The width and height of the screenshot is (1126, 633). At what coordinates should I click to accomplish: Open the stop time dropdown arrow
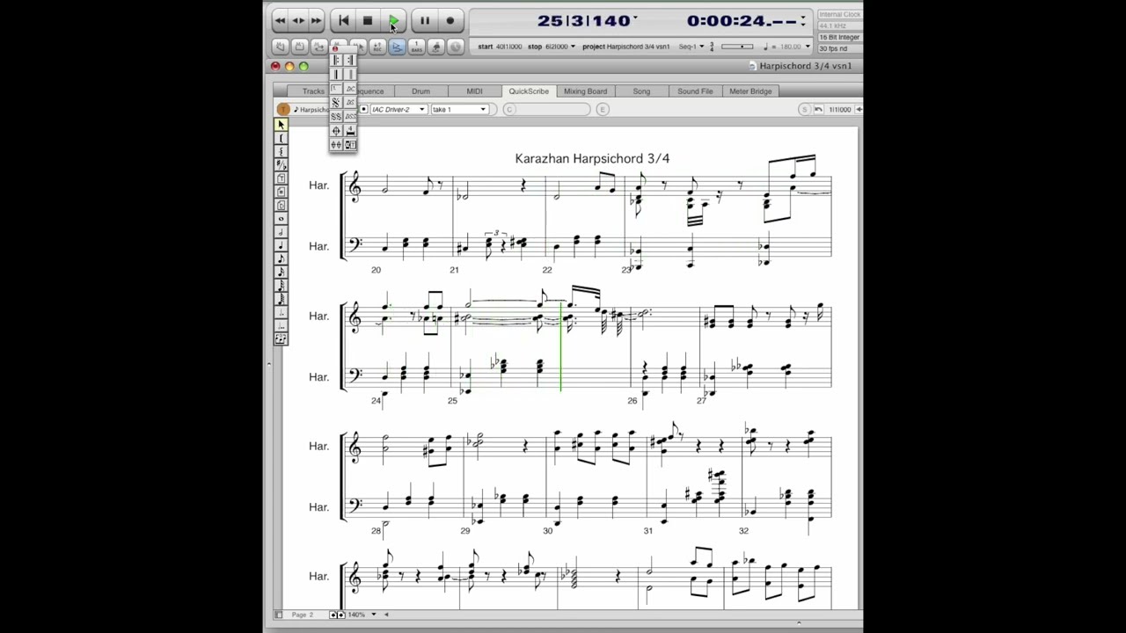(574, 47)
